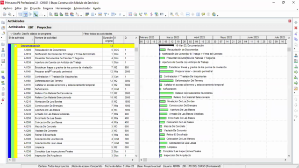Select the Actividades tab
299x168 pixels.
pyautogui.click(x=17, y=27)
